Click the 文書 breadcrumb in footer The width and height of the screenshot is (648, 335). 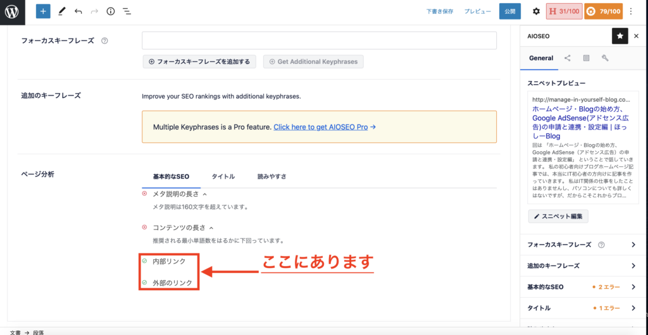[15, 332]
